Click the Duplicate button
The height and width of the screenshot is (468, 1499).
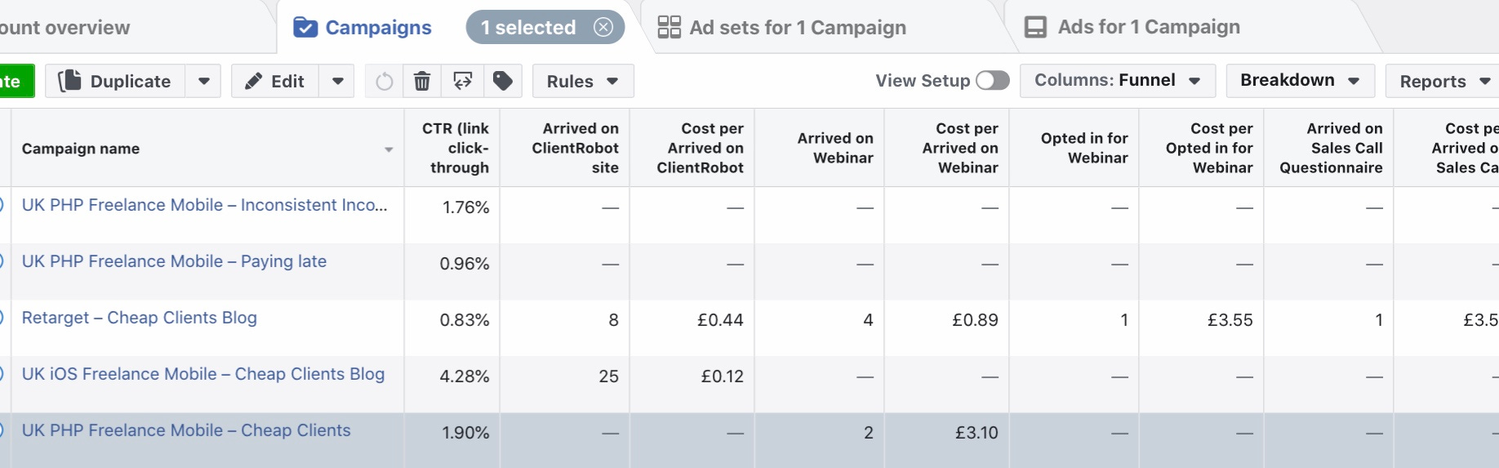click(116, 82)
